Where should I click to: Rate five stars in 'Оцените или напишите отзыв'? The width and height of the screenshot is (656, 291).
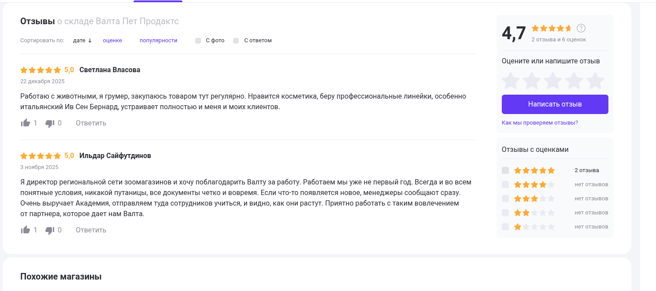click(595, 81)
